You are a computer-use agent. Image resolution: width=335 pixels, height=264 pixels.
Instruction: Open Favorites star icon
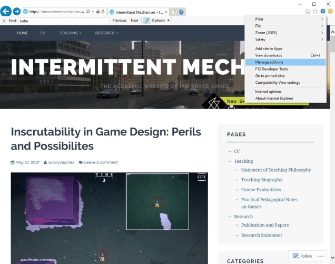315,11
